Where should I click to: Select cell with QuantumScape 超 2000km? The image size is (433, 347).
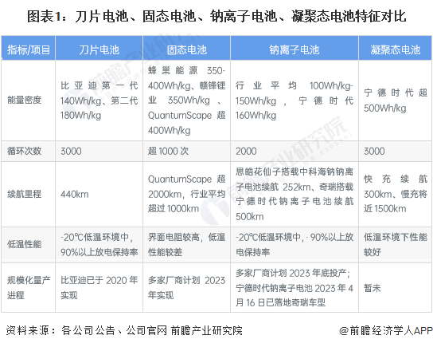tap(187, 195)
